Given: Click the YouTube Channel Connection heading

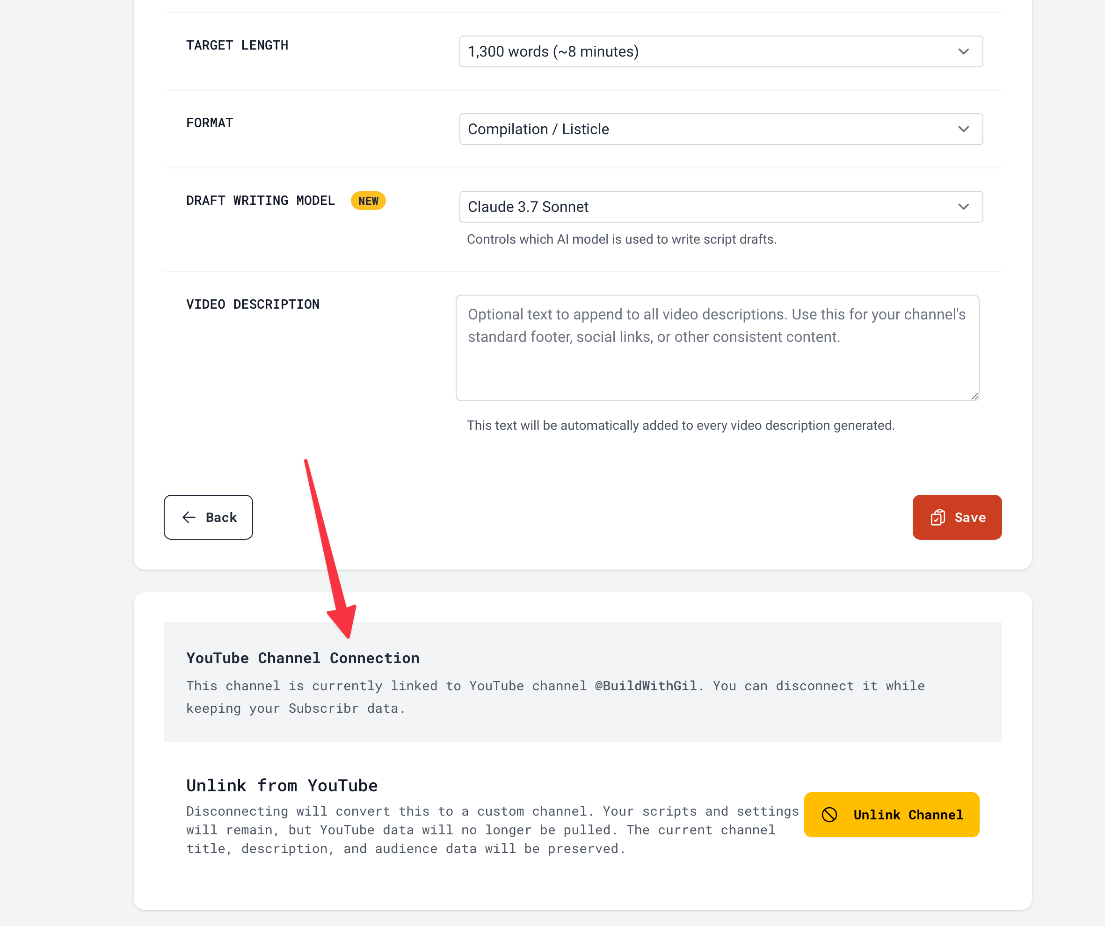Looking at the screenshot, I should click(303, 658).
